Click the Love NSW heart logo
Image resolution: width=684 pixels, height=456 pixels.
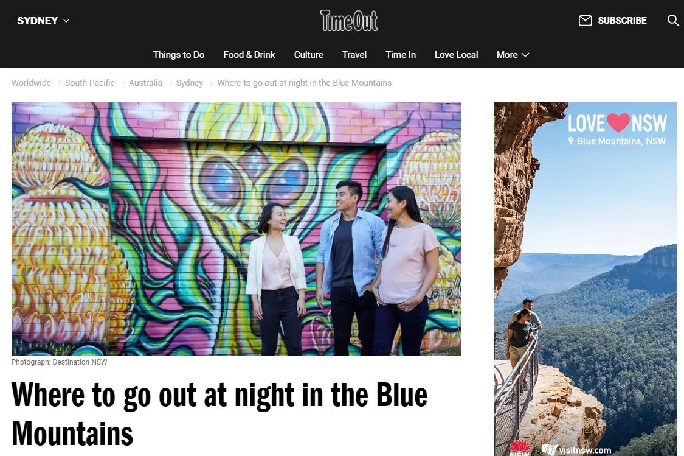pyautogui.click(x=617, y=123)
